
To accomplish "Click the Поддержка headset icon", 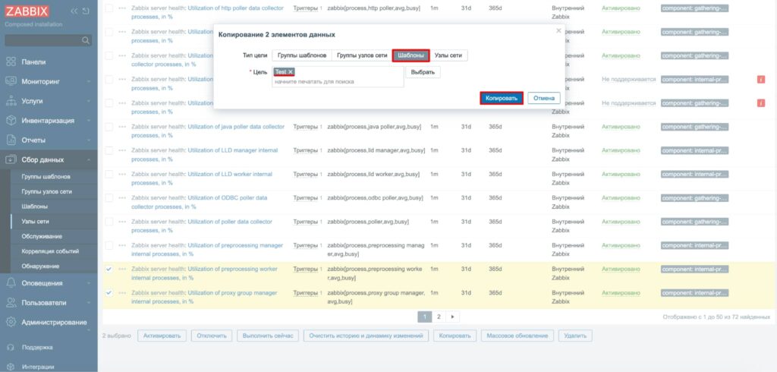I will tap(11, 347).
